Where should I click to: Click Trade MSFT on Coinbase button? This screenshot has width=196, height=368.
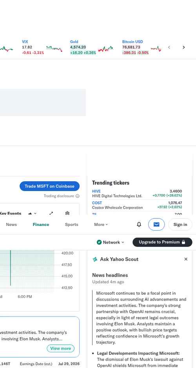click(x=49, y=186)
